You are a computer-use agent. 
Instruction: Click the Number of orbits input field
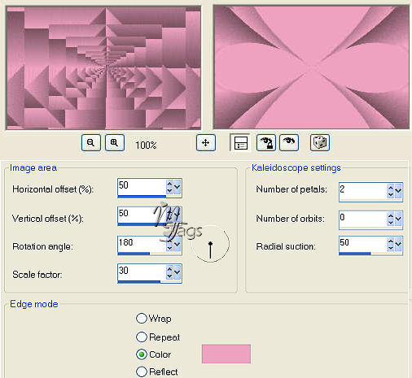pyautogui.click(x=362, y=219)
